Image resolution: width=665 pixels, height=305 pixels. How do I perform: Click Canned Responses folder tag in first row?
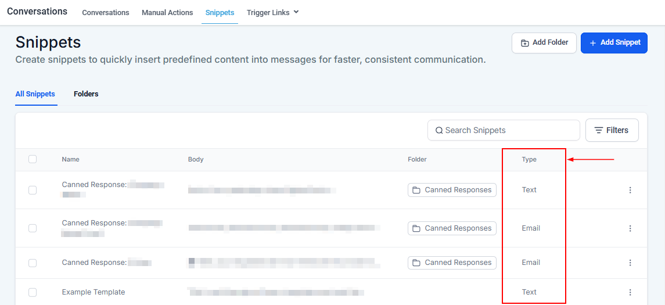tap(452, 190)
